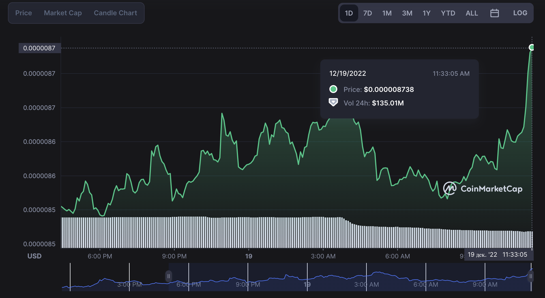545x298 pixels.
Task: Click the YTD timeframe button
Action: 448,13
